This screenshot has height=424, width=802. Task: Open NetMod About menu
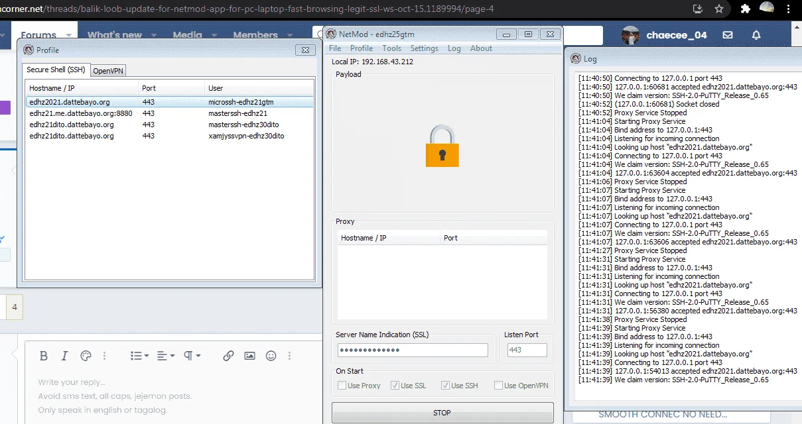click(x=481, y=48)
